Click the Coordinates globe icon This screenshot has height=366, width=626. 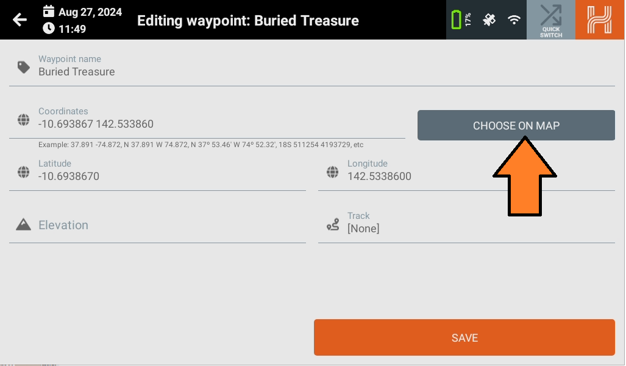point(24,120)
